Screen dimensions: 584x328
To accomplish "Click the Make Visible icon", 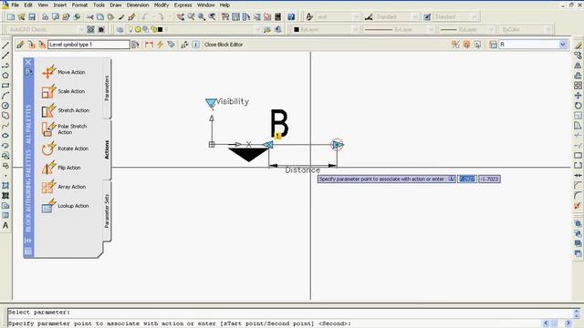I will 466,45.
